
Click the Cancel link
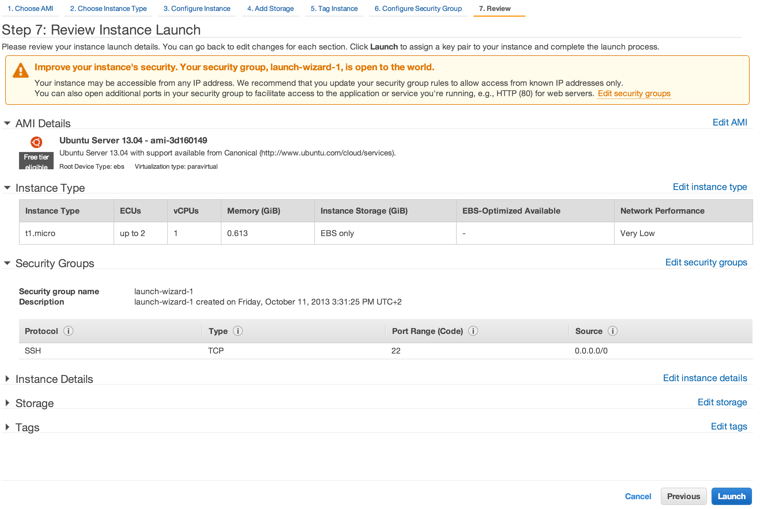pyautogui.click(x=638, y=496)
